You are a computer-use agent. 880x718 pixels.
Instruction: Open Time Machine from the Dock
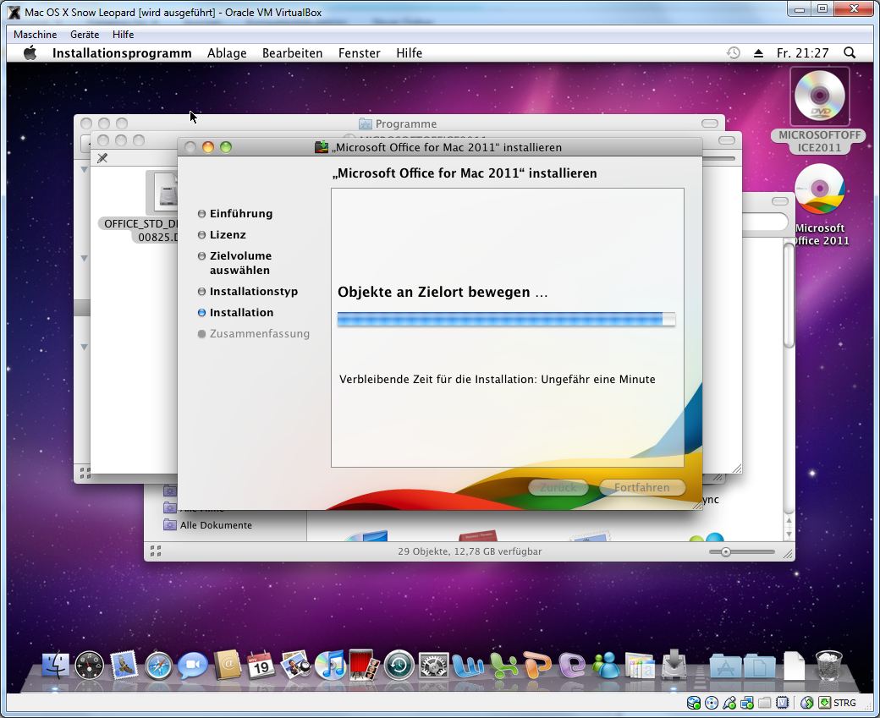click(x=399, y=666)
